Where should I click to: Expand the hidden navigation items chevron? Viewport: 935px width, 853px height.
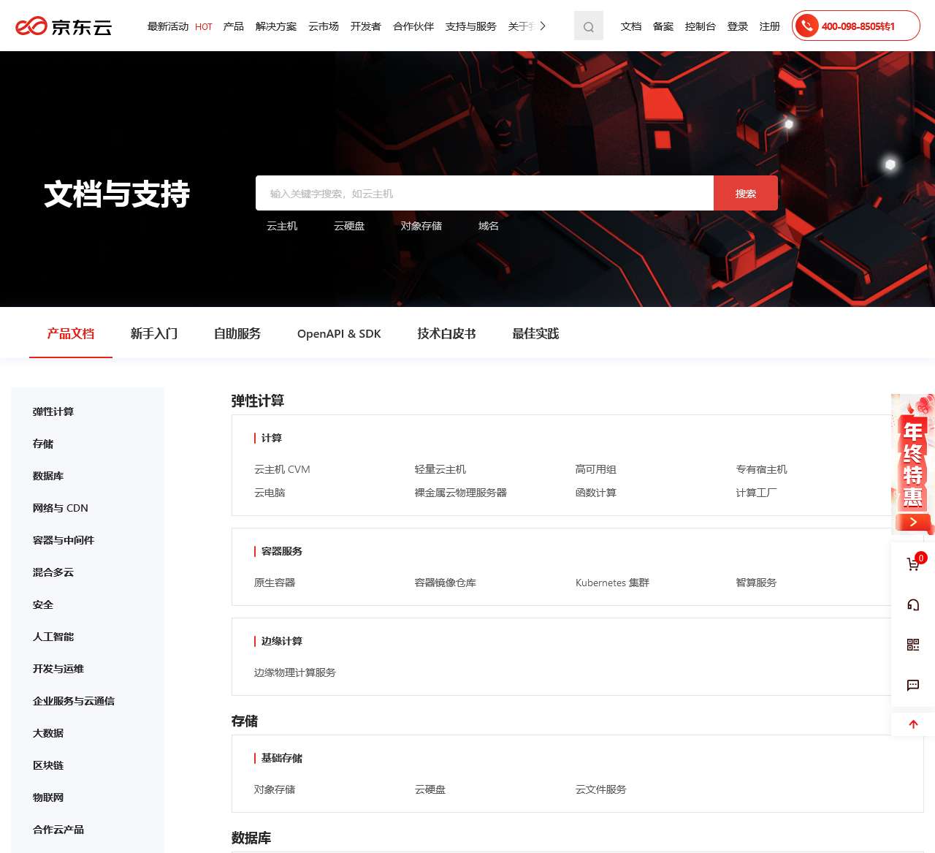click(542, 26)
